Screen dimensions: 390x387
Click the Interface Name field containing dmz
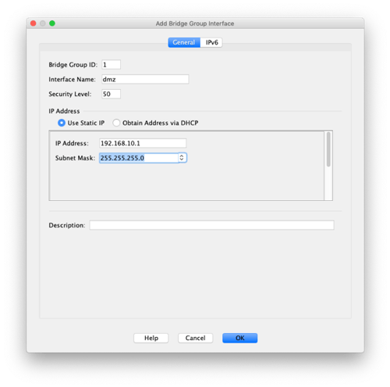(145, 79)
